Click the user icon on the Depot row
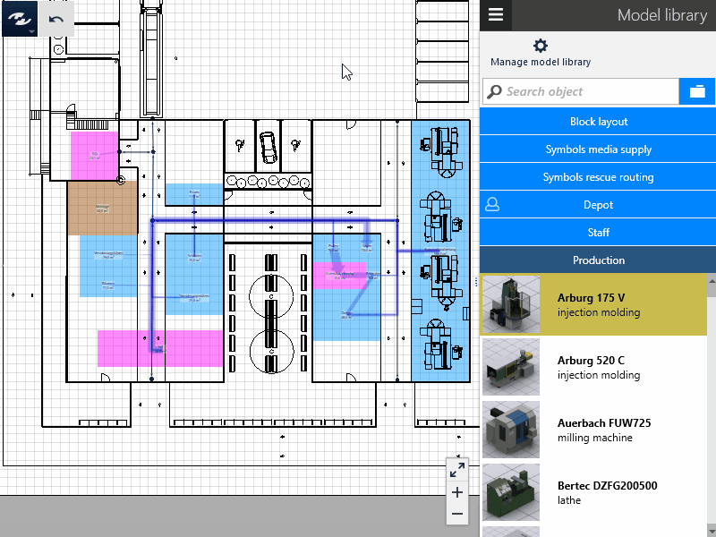 coord(492,205)
